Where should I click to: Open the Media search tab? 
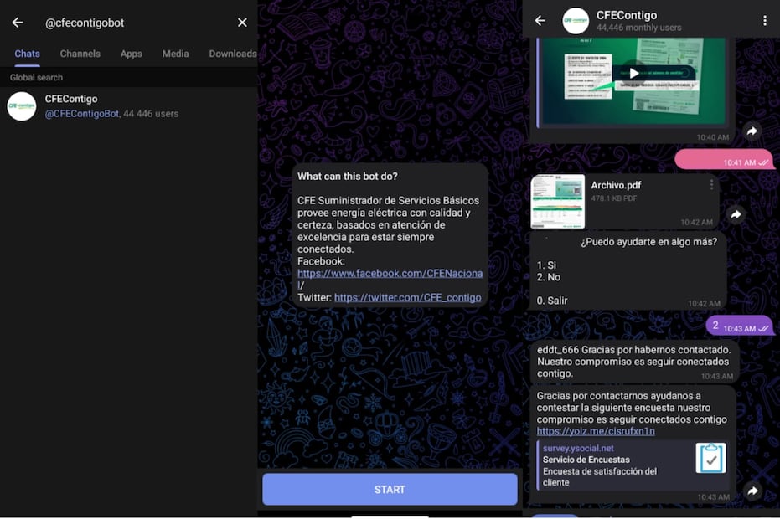coord(175,54)
